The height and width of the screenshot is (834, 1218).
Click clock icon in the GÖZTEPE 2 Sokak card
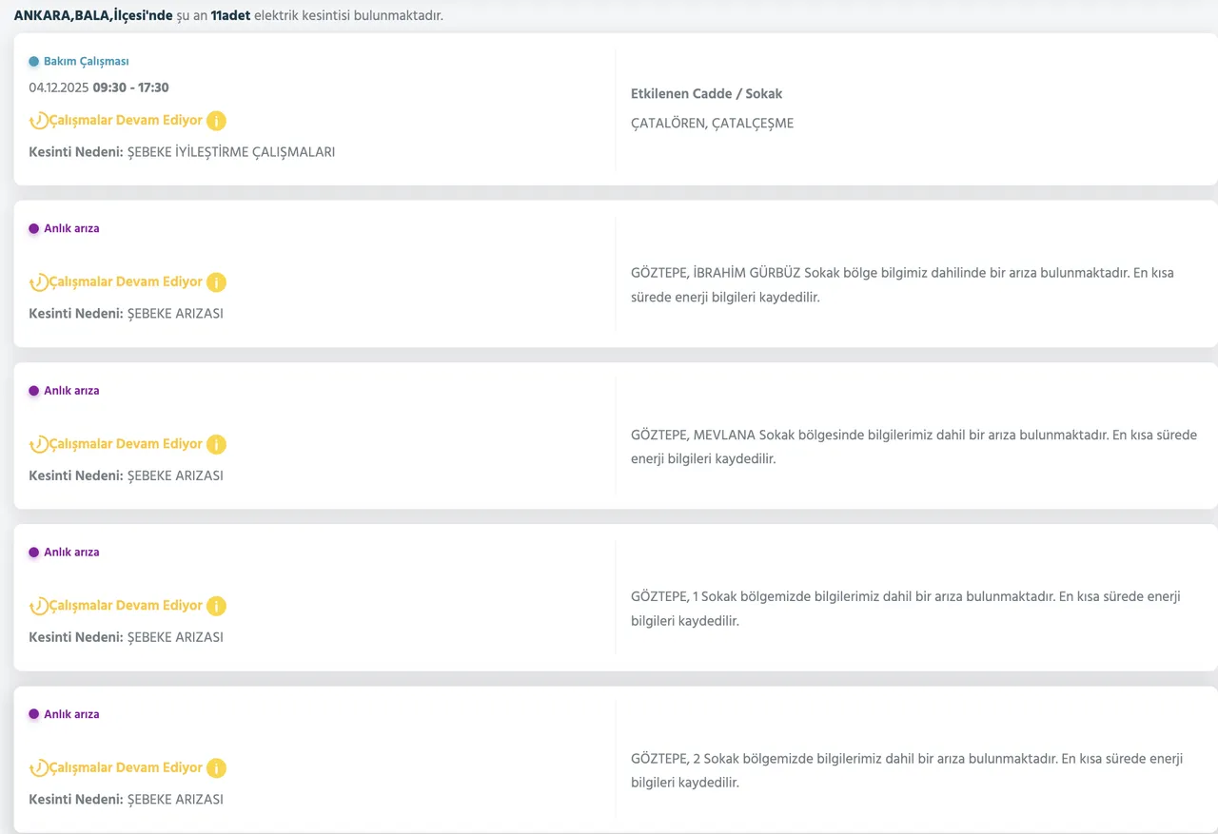[x=38, y=768]
